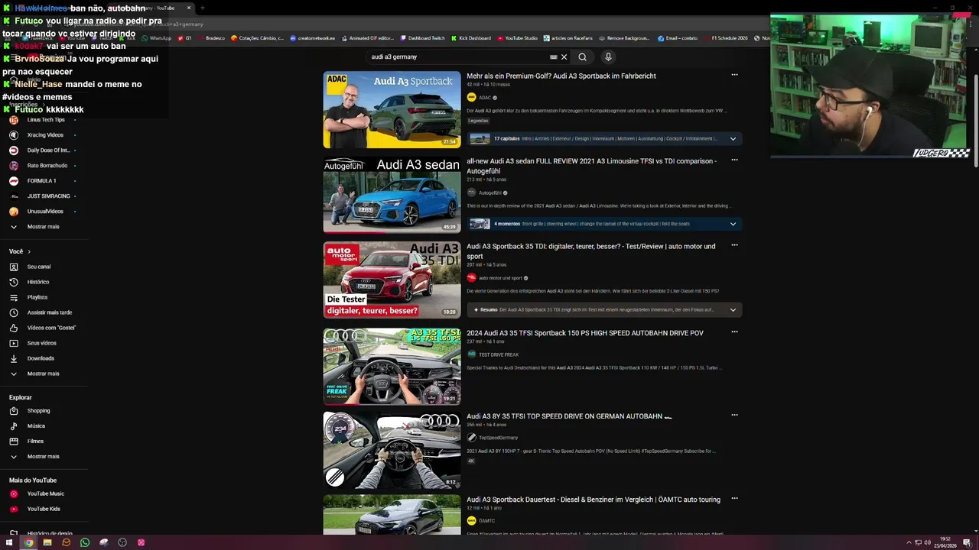Viewport: 979px width, 550px height.
Task: Open a new browser tab
Action: tap(203, 8)
